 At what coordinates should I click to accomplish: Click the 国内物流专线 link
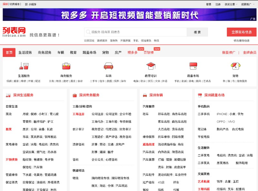100,178
